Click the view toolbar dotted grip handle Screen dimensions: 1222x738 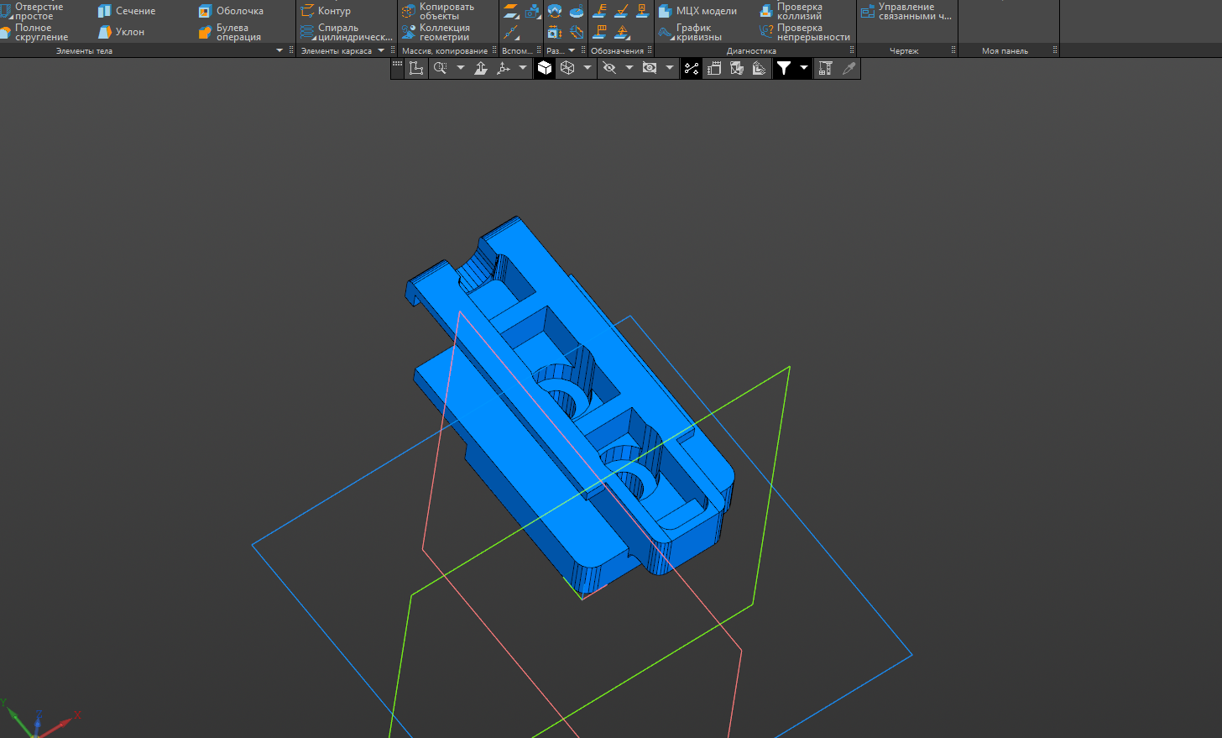pos(397,65)
